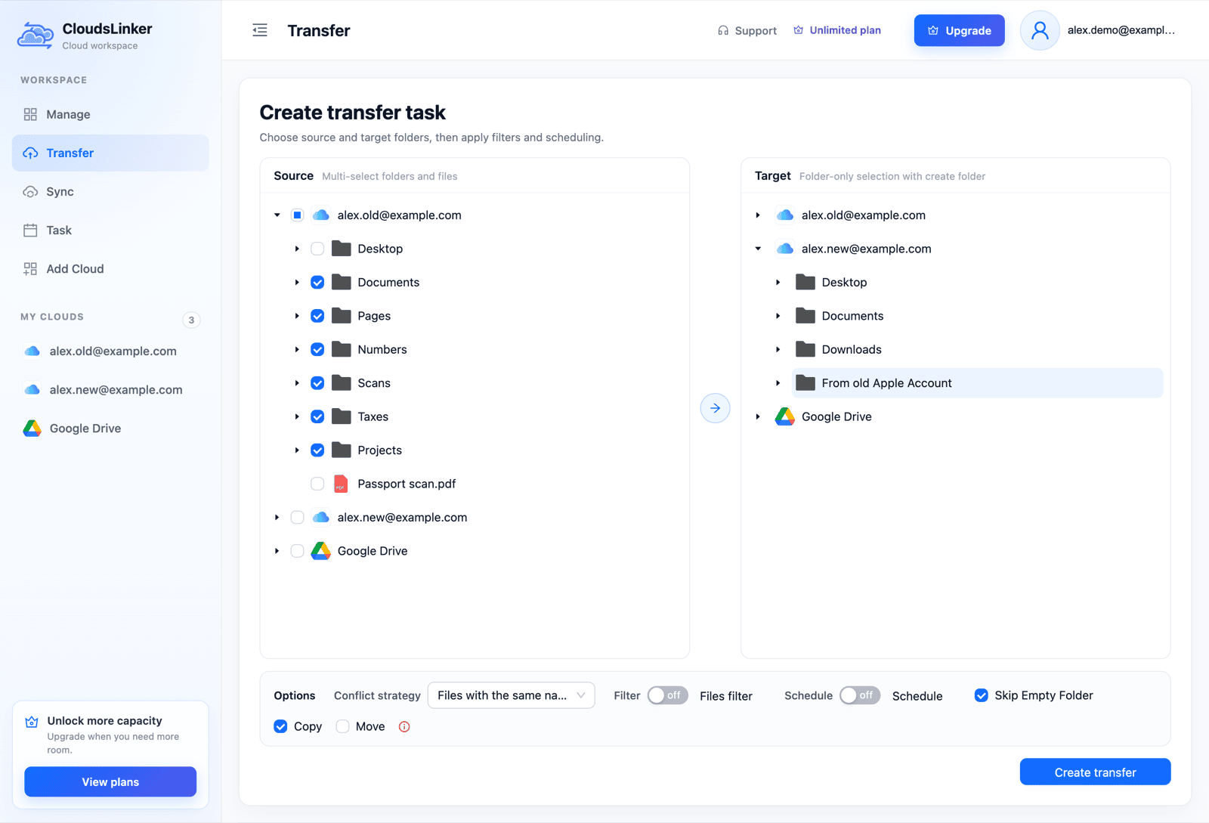
Task: Check the Desktop folder checkbox in Source
Action: [317, 249]
